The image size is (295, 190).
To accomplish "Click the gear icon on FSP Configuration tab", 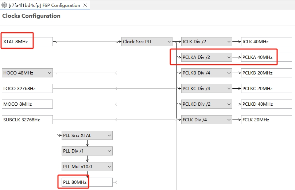I will pyautogui.click(x=4, y=5).
